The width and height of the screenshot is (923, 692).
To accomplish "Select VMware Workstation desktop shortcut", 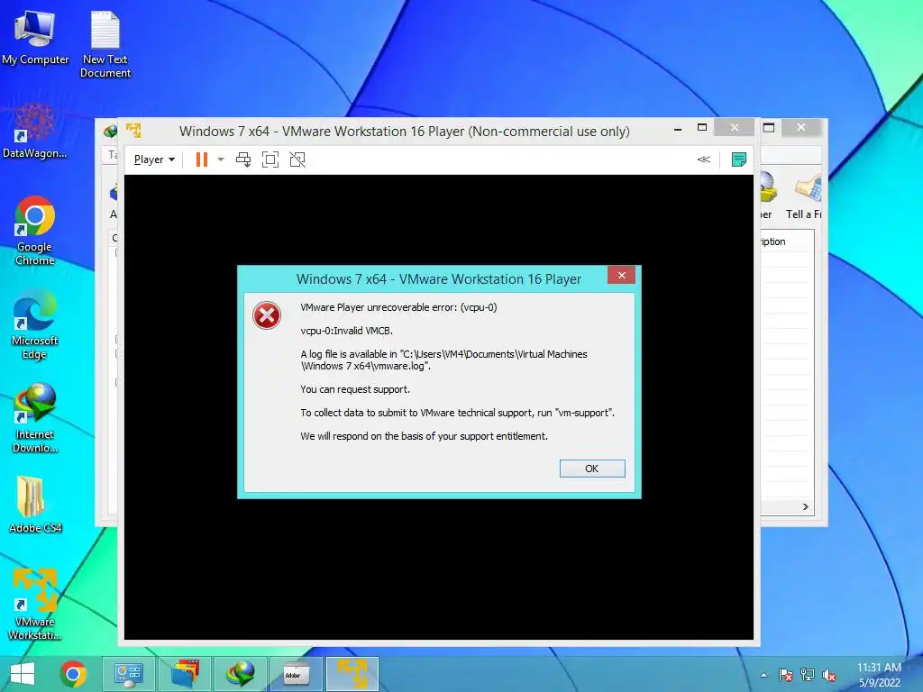I will click(35, 605).
